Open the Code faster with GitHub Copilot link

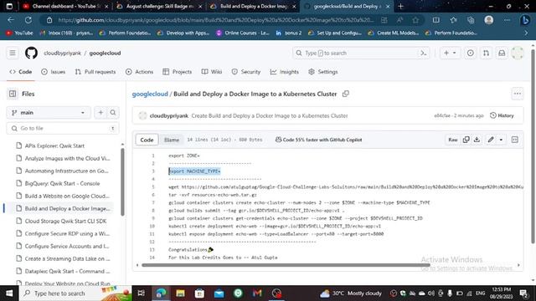click(318, 140)
